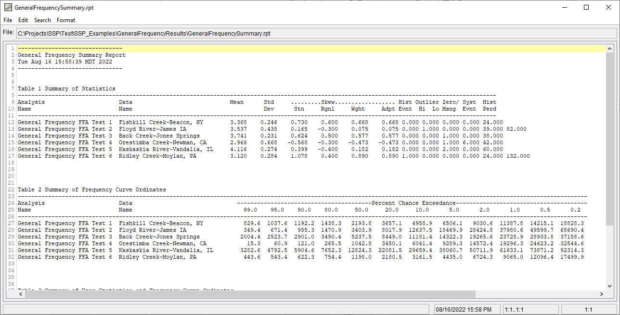Click the 'Mean' column header
The height and width of the screenshot is (315, 620).
point(237,102)
